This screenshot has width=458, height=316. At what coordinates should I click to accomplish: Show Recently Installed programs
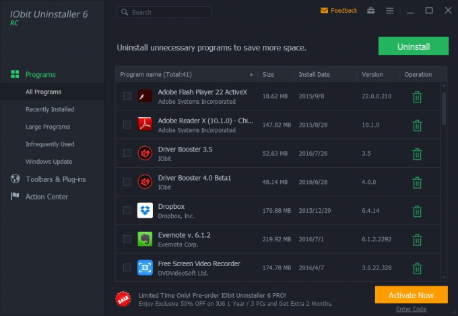(x=50, y=109)
